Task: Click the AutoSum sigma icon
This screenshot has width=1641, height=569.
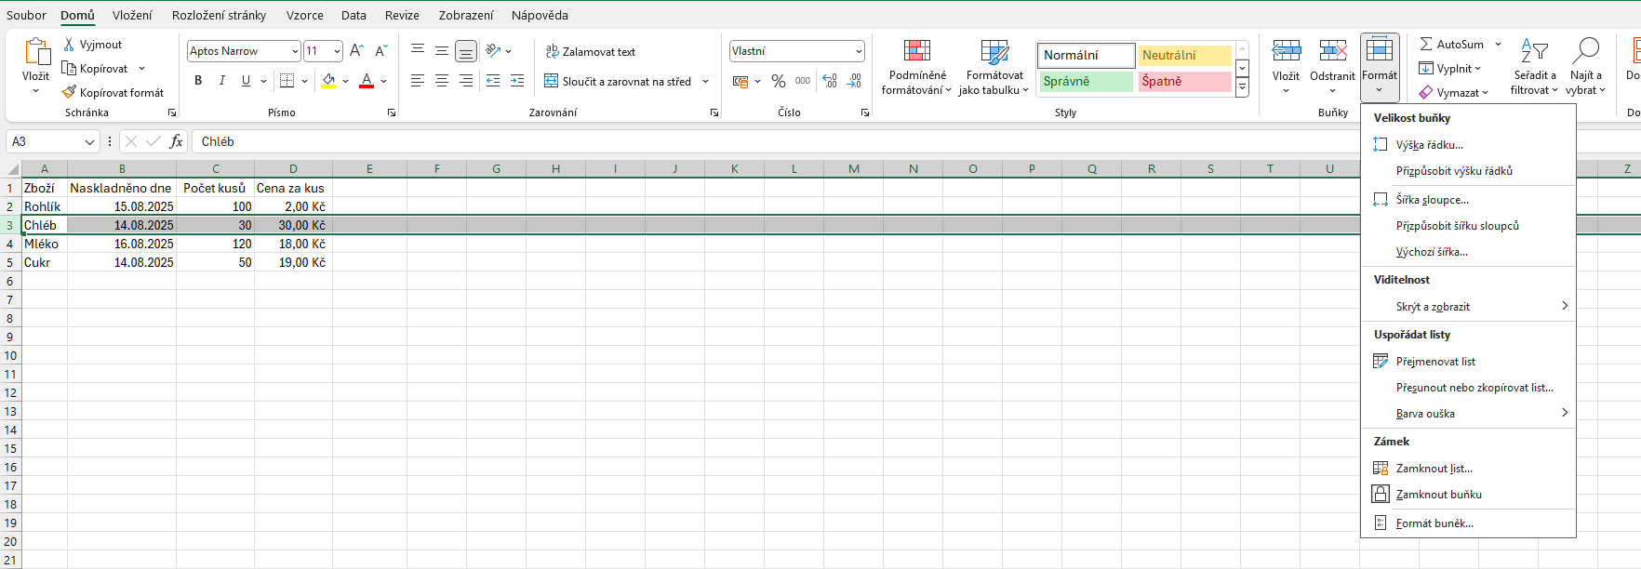Action: tap(1426, 45)
